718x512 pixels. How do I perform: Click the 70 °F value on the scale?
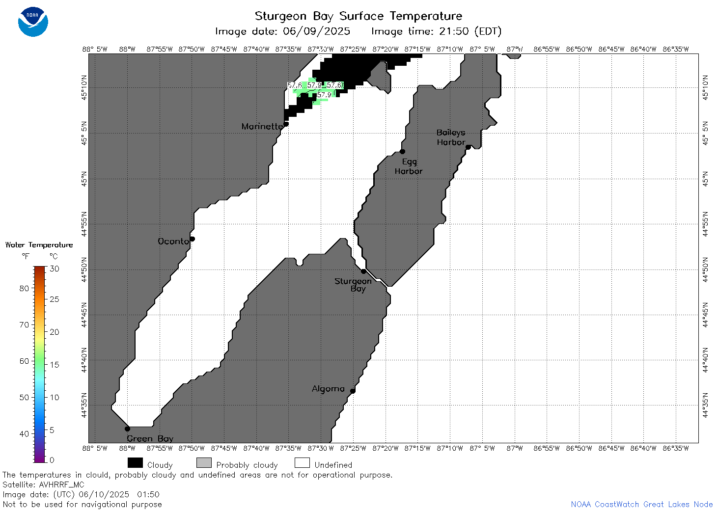(x=24, y=324)
